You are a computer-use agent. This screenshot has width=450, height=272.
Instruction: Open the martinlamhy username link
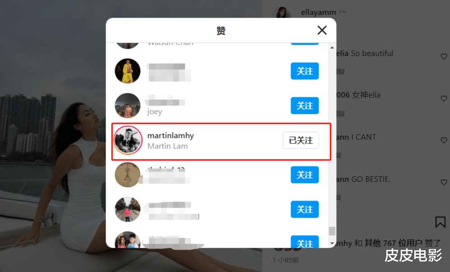[171, 135]
